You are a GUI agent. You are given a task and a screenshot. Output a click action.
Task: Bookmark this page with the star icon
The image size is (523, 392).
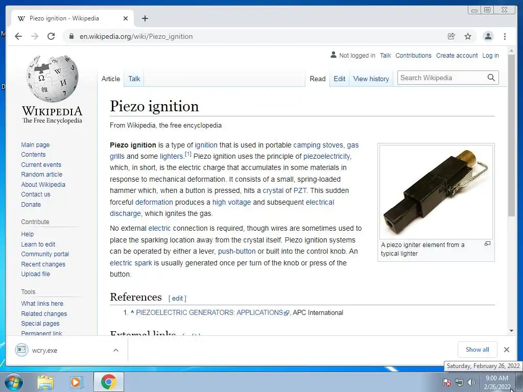468,36
